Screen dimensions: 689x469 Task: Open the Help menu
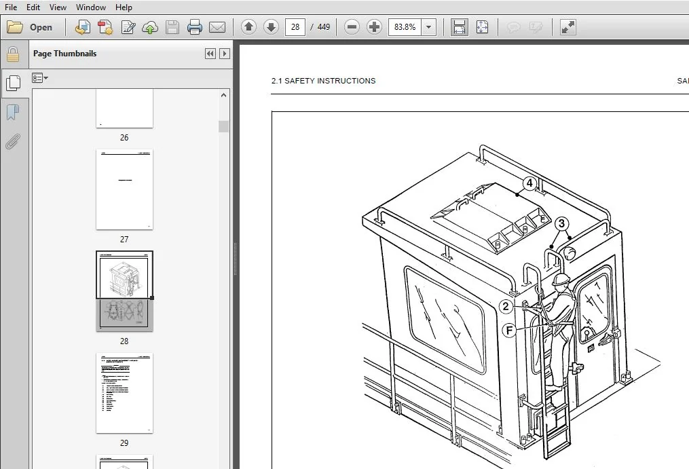pyautogui.click(x=124, y=7)
